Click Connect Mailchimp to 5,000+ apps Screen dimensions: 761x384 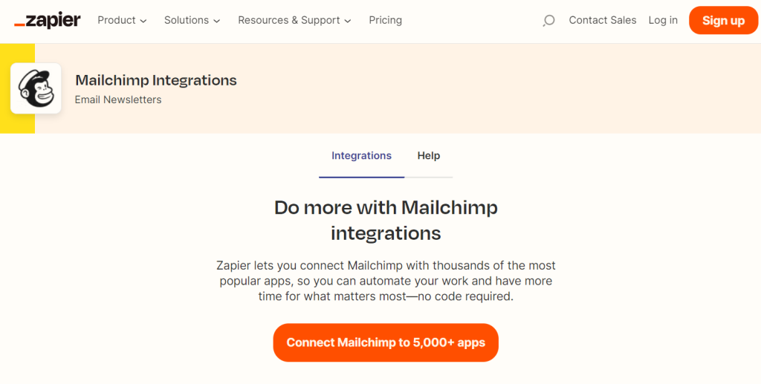(x=386, y=342)
